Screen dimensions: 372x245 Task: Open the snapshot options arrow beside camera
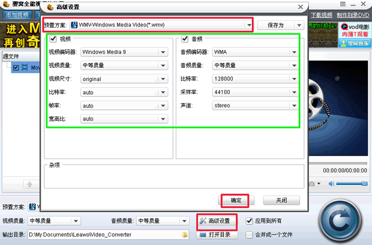pyautogui.click(x=319, y=184)
